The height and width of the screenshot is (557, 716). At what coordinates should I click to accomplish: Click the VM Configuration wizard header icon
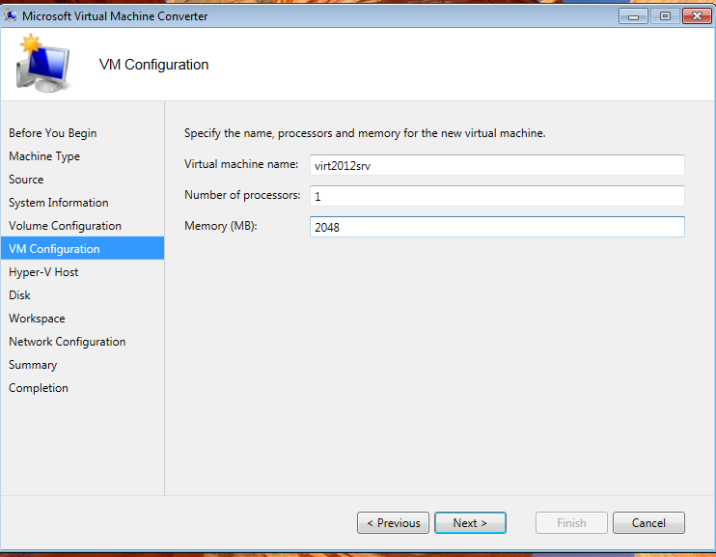41,65
